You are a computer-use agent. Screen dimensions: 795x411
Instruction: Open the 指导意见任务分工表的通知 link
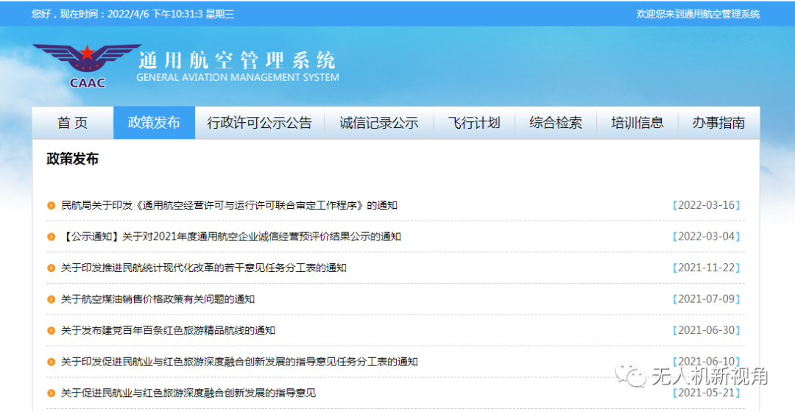[x=239, y=362]
